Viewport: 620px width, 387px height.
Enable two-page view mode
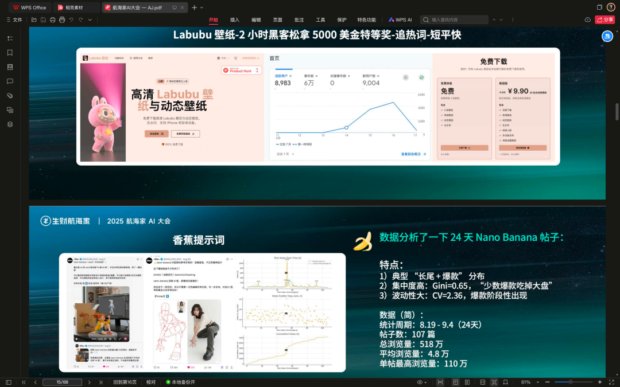467,382
